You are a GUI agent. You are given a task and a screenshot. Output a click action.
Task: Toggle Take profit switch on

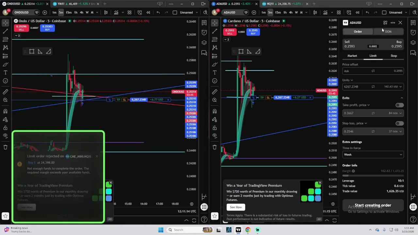click(x=399, y=105)
